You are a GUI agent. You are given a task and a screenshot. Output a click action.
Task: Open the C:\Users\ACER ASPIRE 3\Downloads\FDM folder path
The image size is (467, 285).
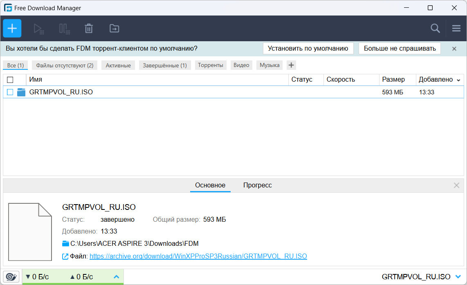[x=134, y=244]
